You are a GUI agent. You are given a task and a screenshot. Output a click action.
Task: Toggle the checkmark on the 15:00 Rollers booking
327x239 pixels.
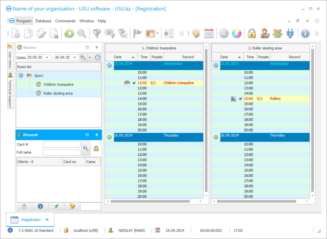[240, 99]
